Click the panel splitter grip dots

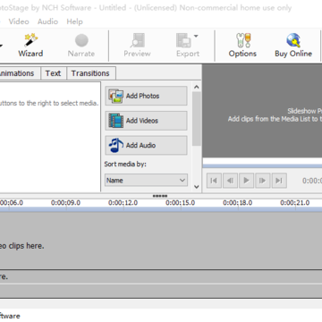[x=160, y=196]
